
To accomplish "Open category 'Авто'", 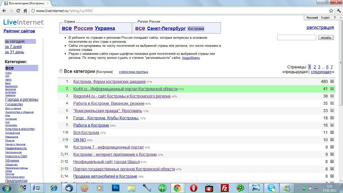I will [8, 80].
